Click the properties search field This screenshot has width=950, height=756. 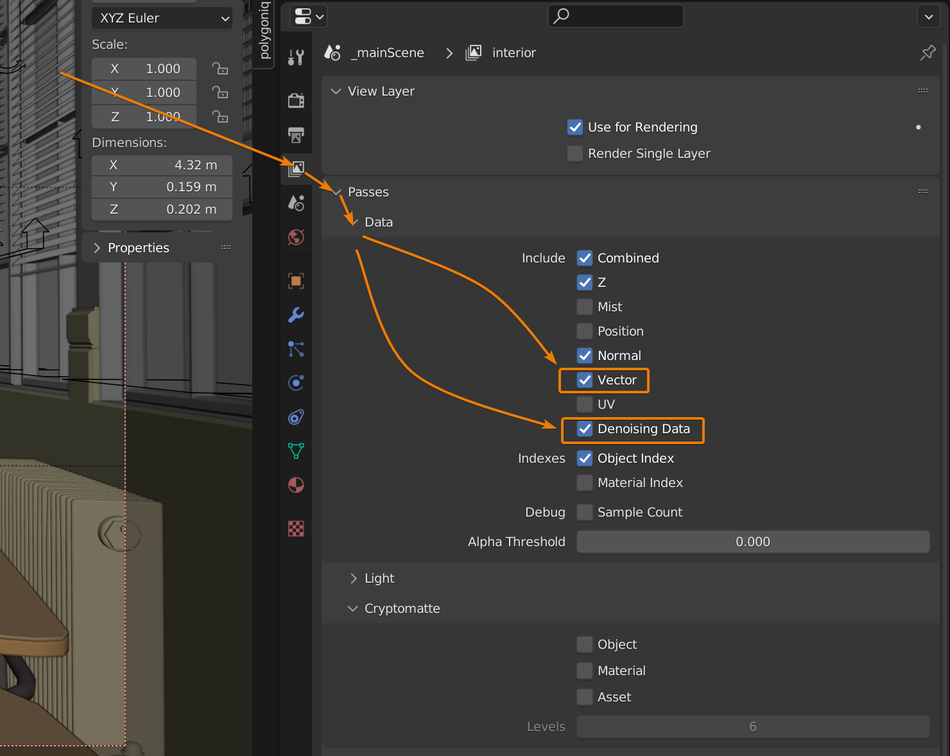pos(615,16)
